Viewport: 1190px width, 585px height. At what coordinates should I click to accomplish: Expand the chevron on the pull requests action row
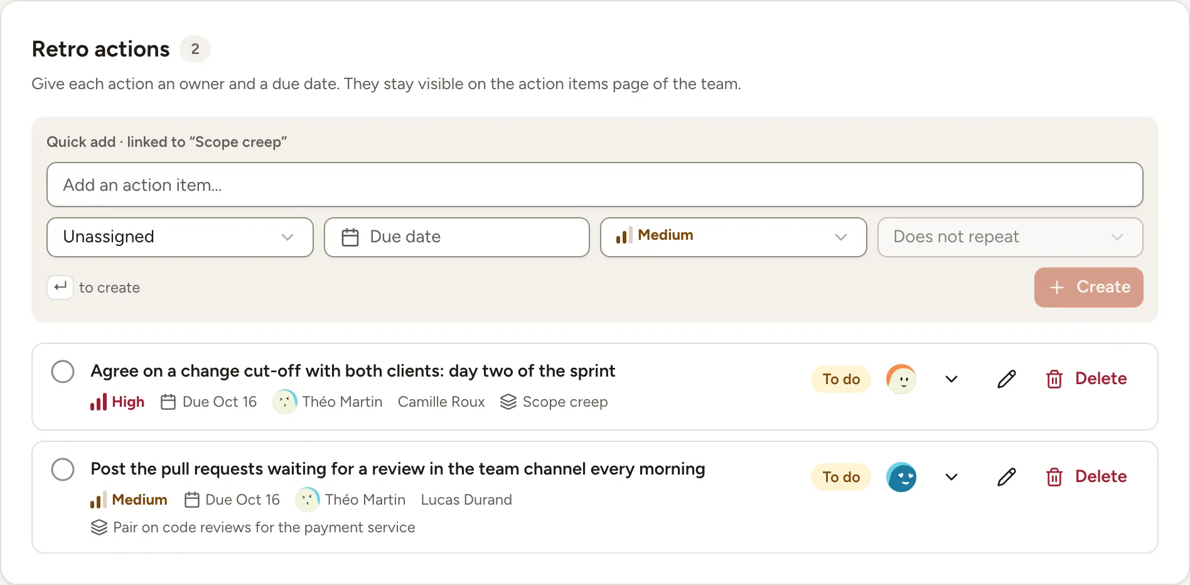[x=951, y=477]
